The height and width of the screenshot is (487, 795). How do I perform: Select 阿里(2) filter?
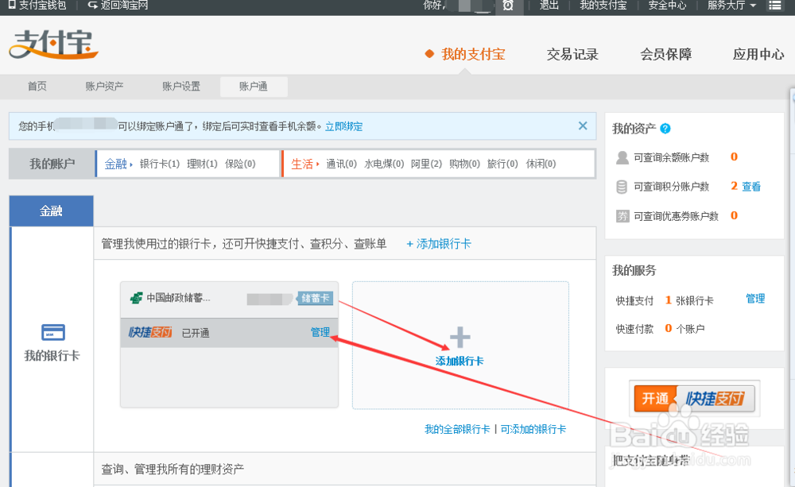426,164
